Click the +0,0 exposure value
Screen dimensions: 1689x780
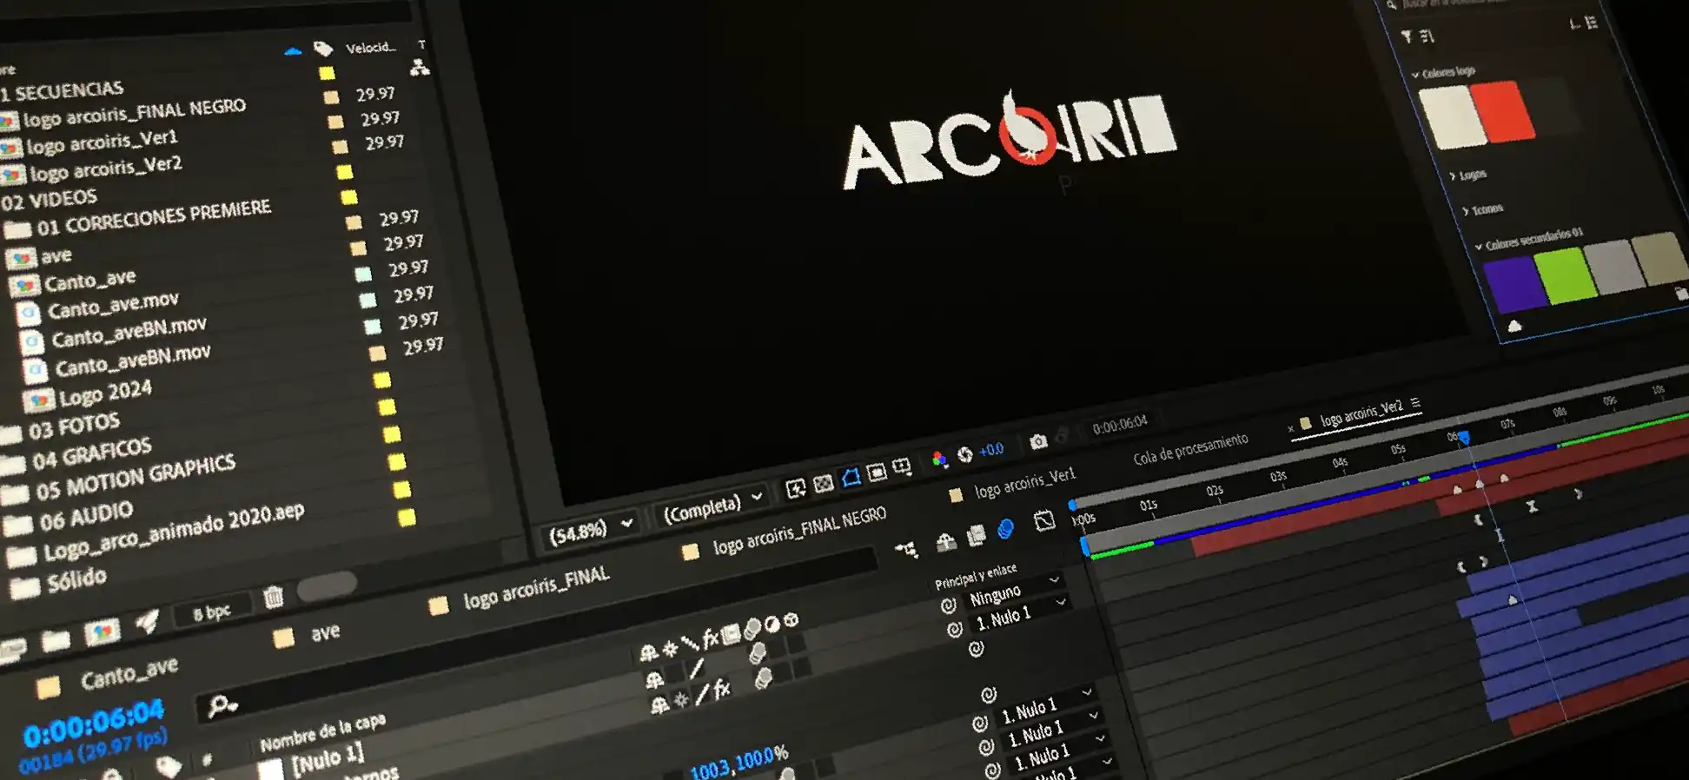[990, 450]
